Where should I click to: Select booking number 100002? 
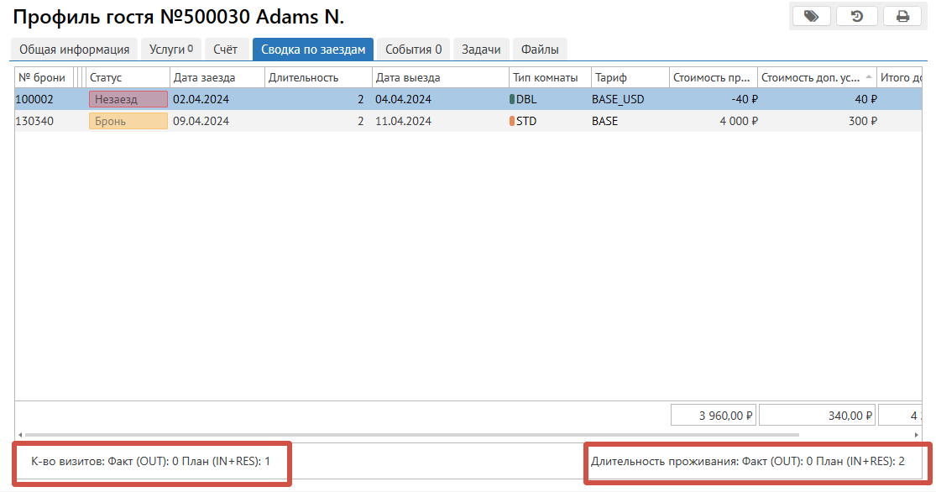tap(34, 100)
